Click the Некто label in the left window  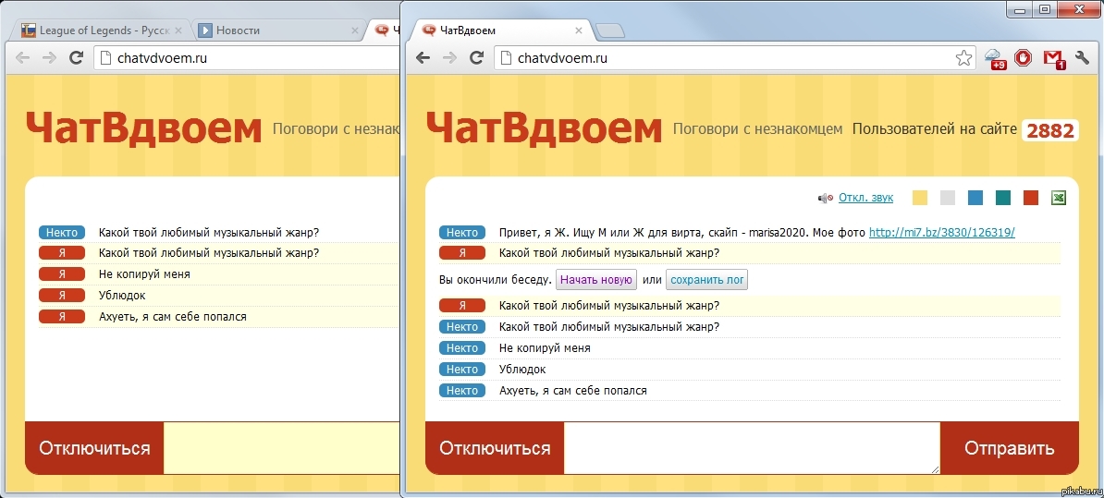62,232
